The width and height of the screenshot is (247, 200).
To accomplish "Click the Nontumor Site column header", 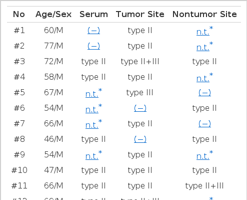I will (204, 14).
